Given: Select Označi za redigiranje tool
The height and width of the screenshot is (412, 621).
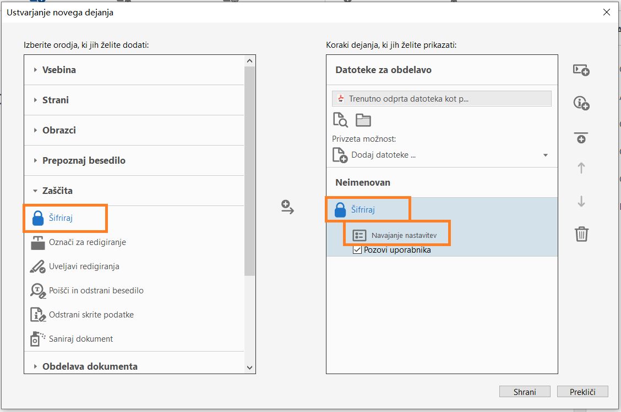Looking at the screenshot, I should [x=88, y=242].
